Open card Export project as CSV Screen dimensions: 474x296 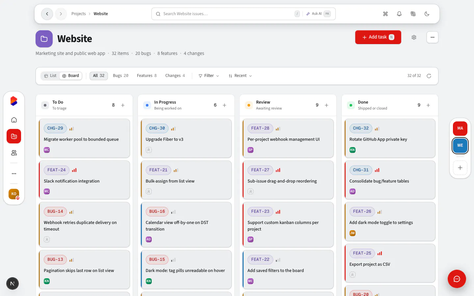390,263
